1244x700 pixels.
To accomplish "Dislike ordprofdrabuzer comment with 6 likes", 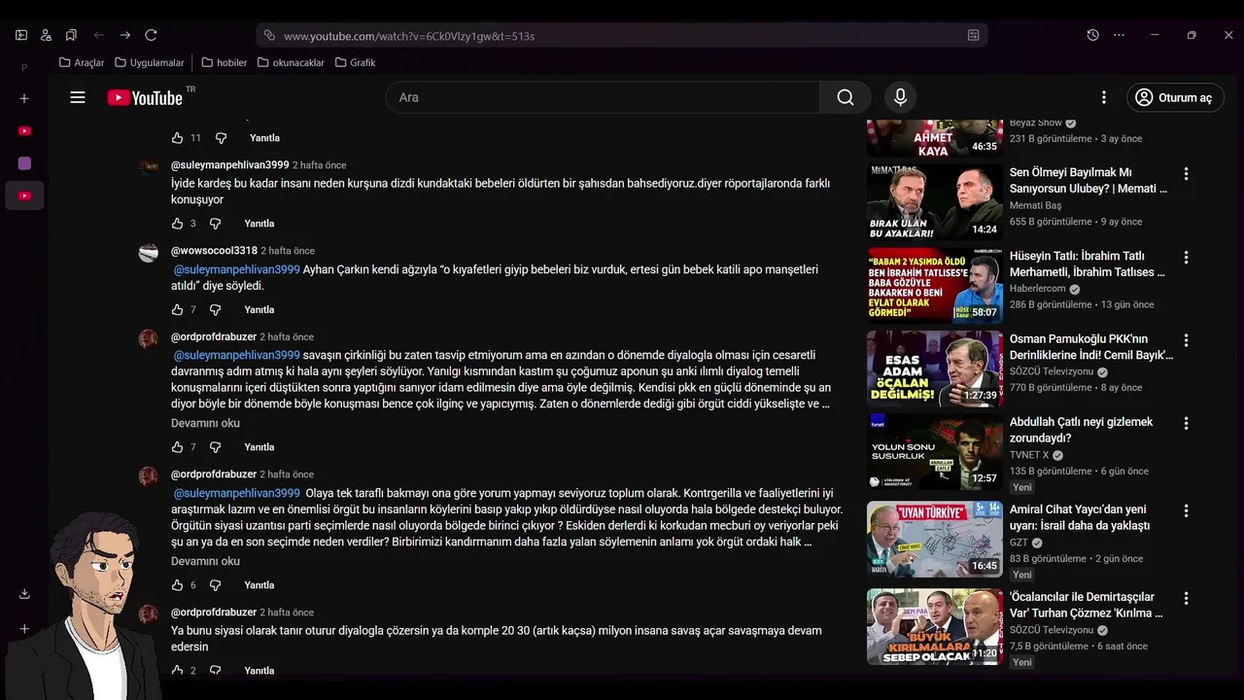I will 216,585.
